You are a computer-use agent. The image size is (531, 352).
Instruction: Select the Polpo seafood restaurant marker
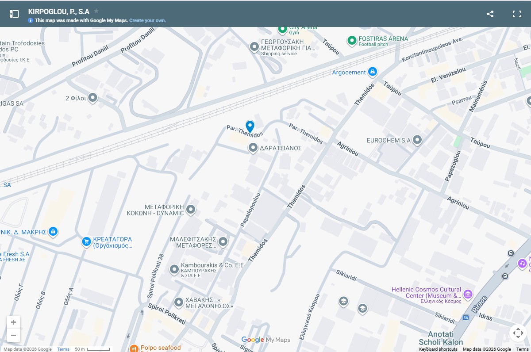tap(134, 348)
